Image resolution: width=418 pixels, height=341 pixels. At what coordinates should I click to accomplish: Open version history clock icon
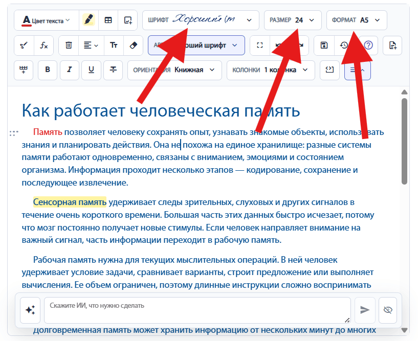344,46
